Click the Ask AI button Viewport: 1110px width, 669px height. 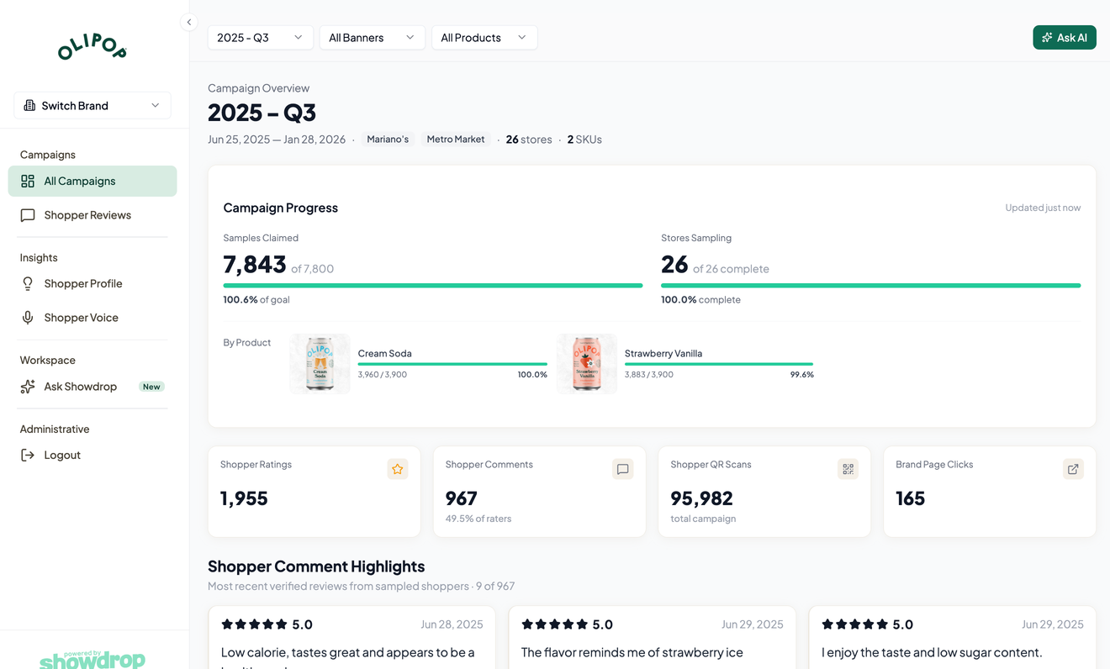[x=1065, y=38]
